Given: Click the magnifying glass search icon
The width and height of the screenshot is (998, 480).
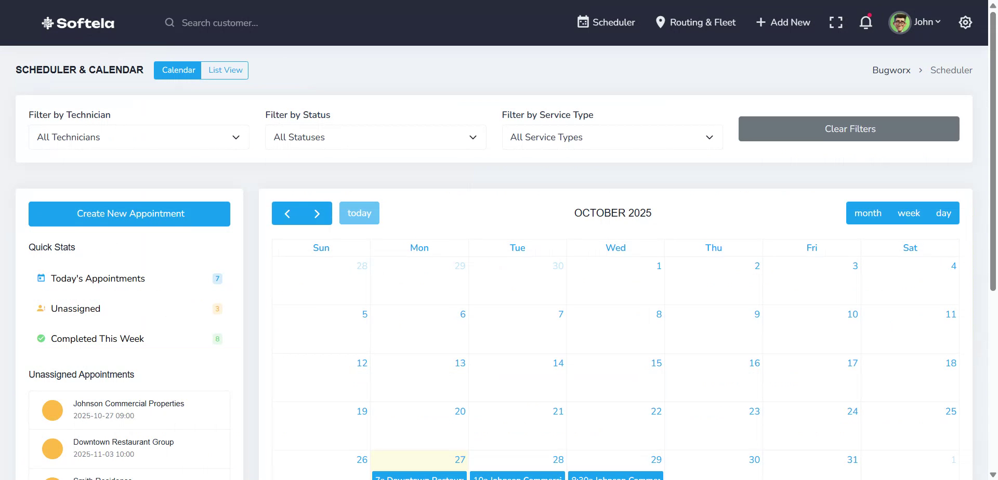Looking at the screenshot, I should pyautogui.click(x=169, y=22).
